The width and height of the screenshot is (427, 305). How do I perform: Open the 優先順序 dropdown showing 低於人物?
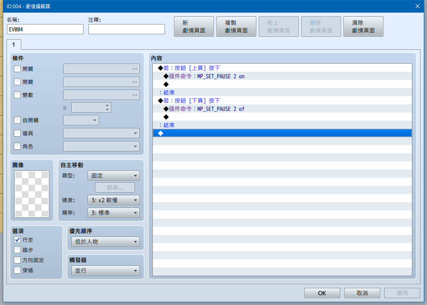[106, 242]
